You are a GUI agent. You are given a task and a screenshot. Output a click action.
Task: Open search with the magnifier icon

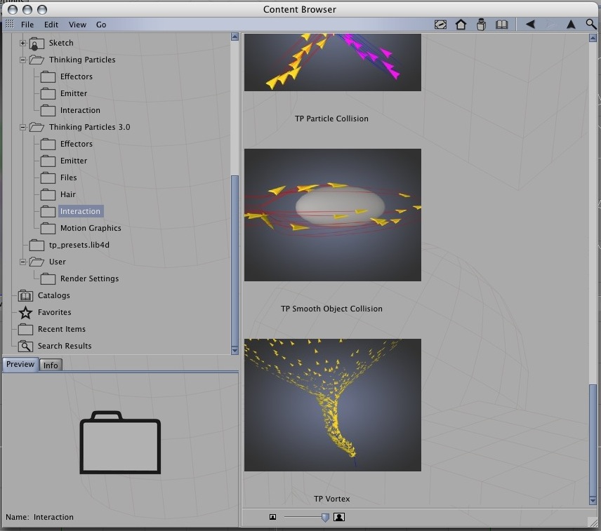[591, 25]
